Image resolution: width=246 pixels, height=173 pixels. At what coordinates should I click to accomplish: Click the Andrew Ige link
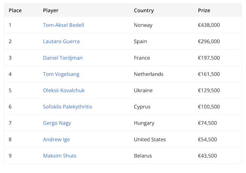pos(56,139)
